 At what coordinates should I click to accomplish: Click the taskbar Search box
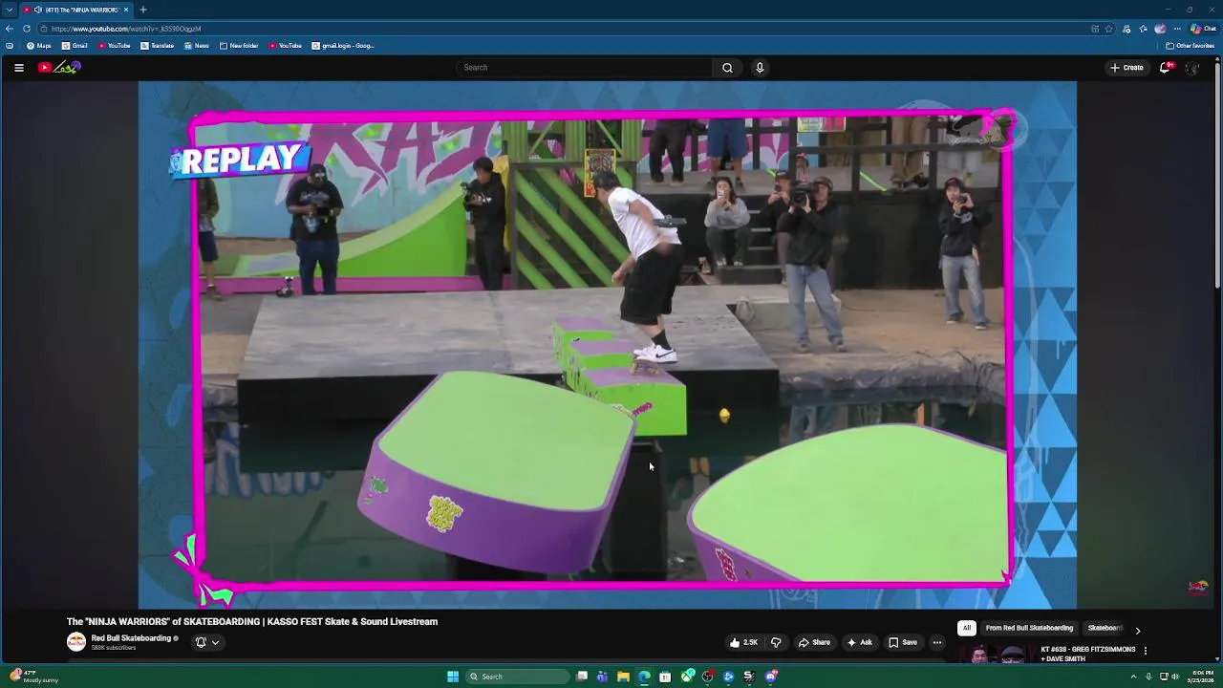point(516,677)
